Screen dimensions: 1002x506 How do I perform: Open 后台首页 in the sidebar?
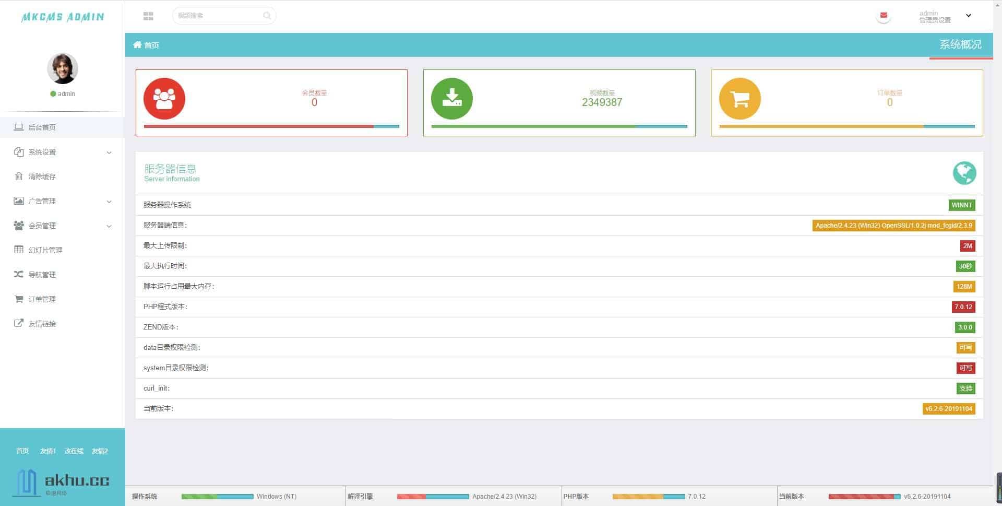click(63, 127)
